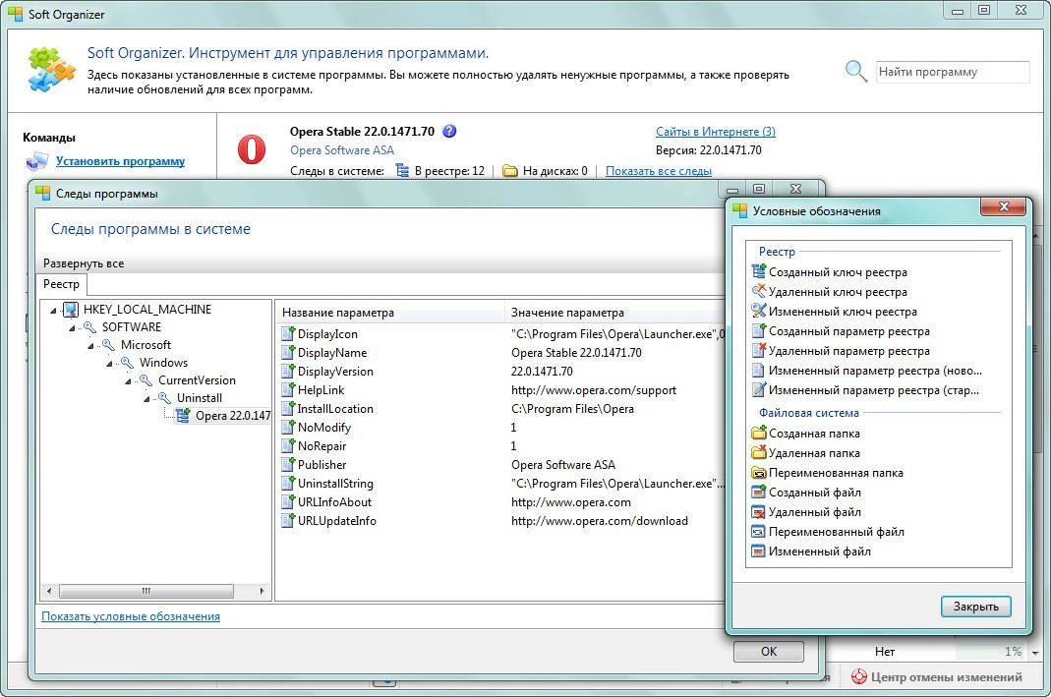The width and height of the screenshot is (1051, 697).
Task: Collapse the SOFTWARE tree node
Action: pos(72,328)
